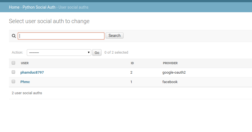Click the '2 user social auths' footer text

point(27,93)
